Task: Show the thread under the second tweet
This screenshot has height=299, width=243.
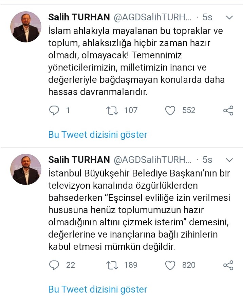Action: 98,289
